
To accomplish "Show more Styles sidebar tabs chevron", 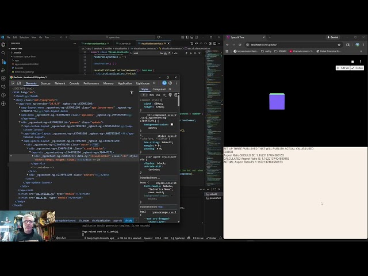I will [x=170, y=89].
